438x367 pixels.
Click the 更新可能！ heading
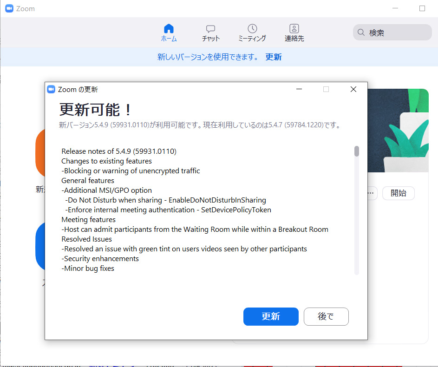95,110
